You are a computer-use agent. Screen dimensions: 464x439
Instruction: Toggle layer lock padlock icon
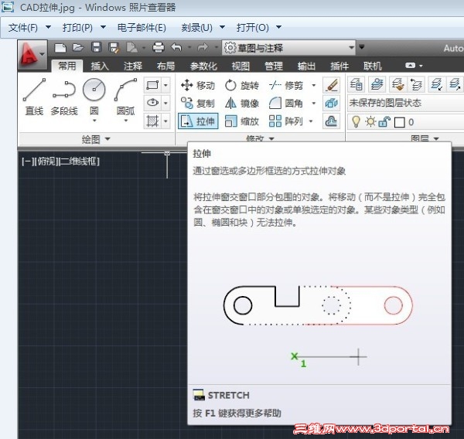point(384,121)
